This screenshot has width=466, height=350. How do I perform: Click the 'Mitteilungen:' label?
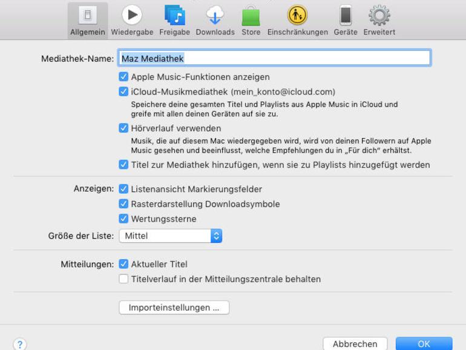pyautogui.click(x=87, y=264)
